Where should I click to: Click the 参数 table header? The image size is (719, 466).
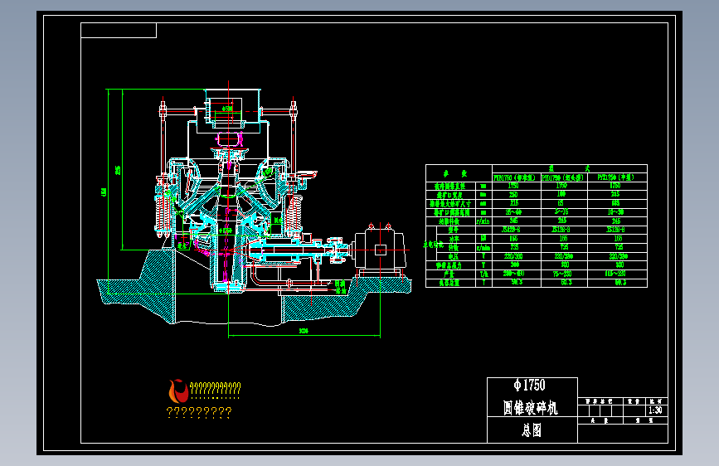[x=455, y=173]
